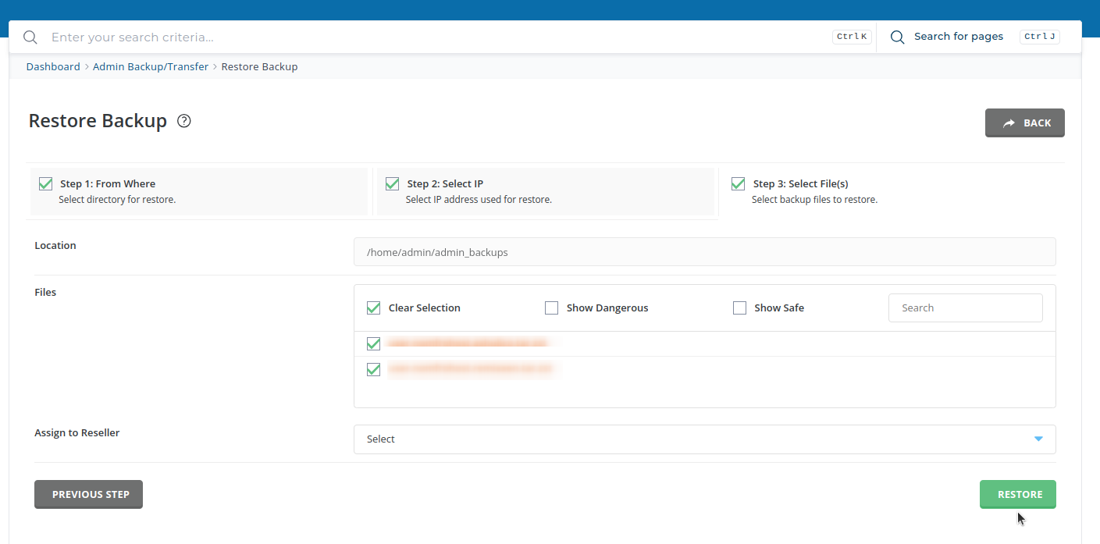
Task: Click the green RESTORE button
Action: (x=1018, y=494)
